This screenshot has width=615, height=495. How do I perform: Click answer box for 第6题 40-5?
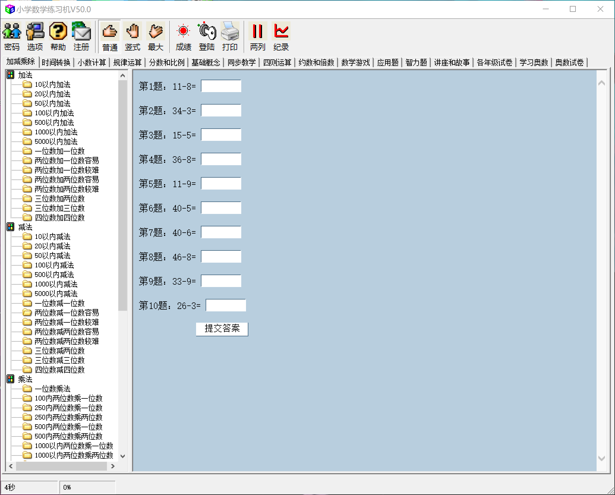(x=221, y=208)
